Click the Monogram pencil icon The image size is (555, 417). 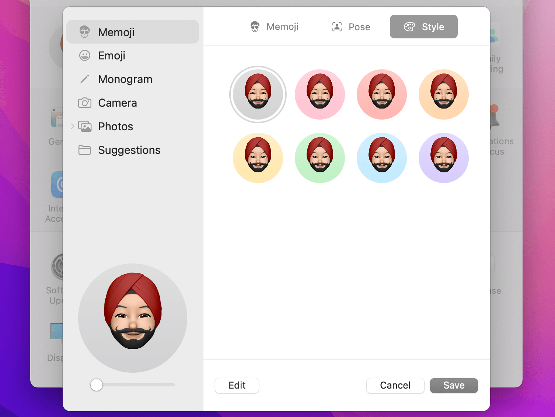pyautogui.click(x=85, y=79)
